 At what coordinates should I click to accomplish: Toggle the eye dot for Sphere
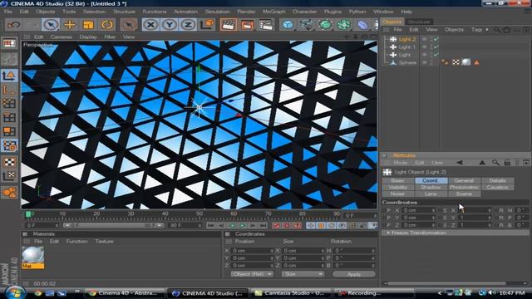tap(425, 62)
